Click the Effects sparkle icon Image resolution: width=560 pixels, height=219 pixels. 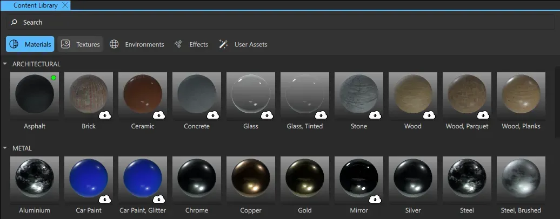178,44
